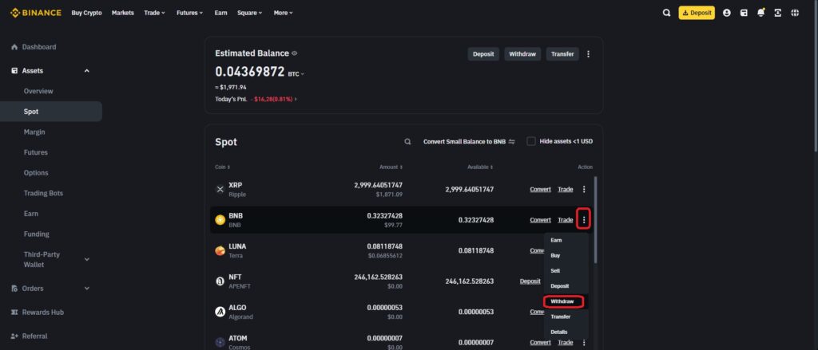The width and height of the screenshot is (818, 350).
Task: Click the BNB coin icon
Action: (220, 220)
